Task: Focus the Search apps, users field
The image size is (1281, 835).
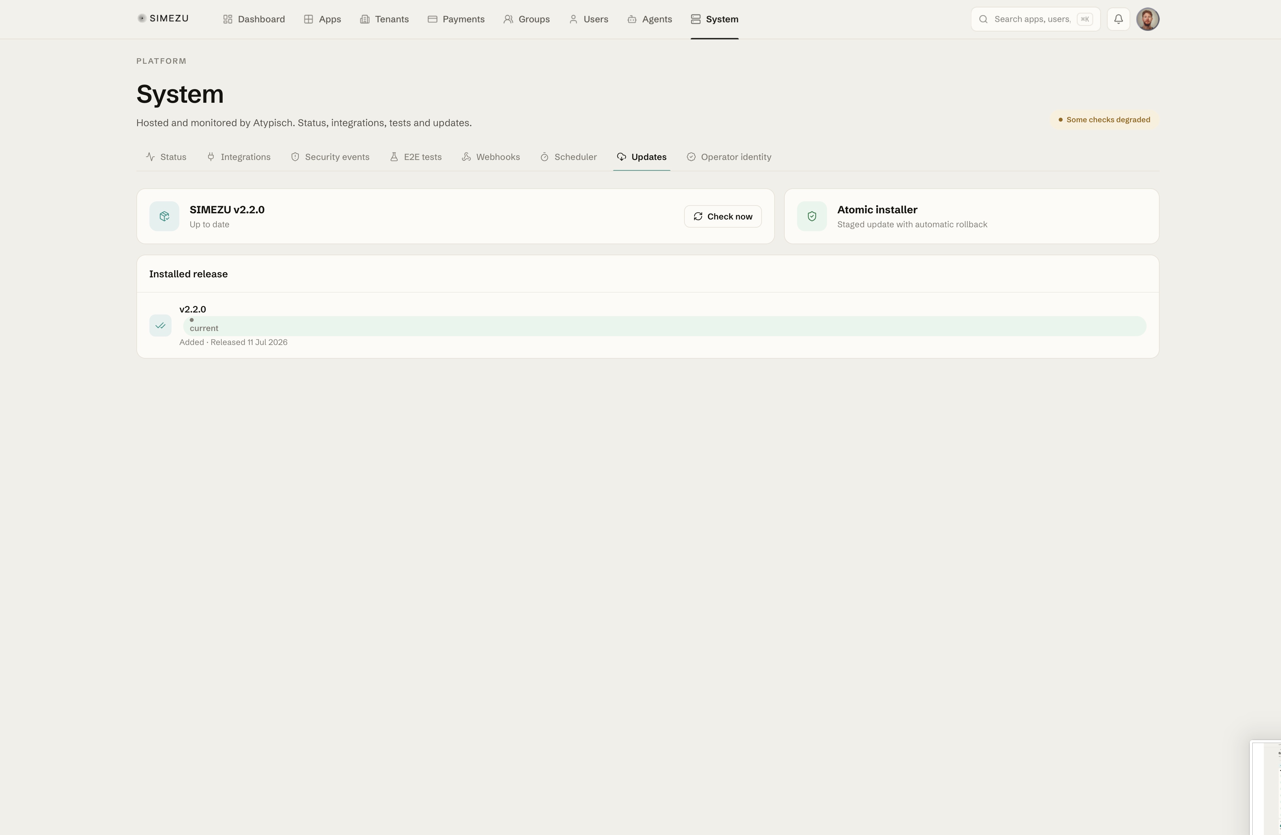Action: pos(1036,20)
